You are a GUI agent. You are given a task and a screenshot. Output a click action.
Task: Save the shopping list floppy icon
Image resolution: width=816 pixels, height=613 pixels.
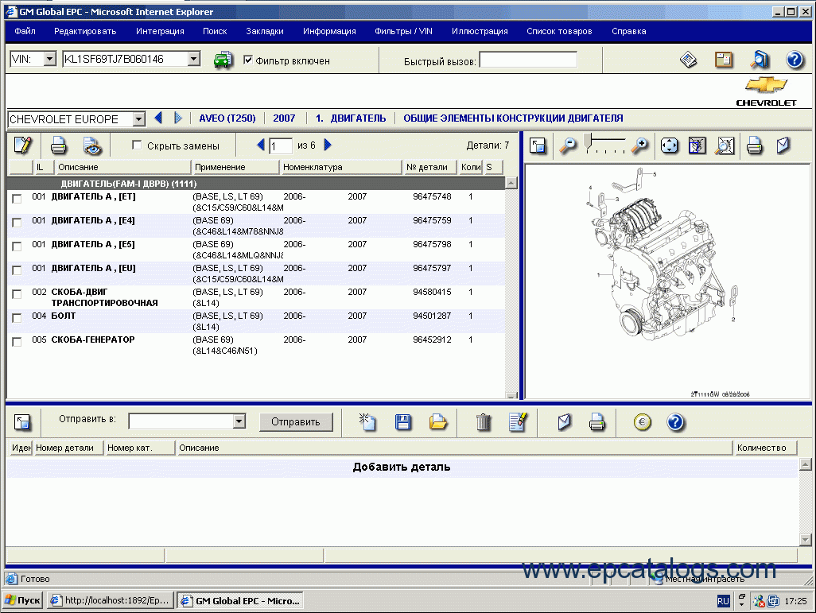coord(402,422)
